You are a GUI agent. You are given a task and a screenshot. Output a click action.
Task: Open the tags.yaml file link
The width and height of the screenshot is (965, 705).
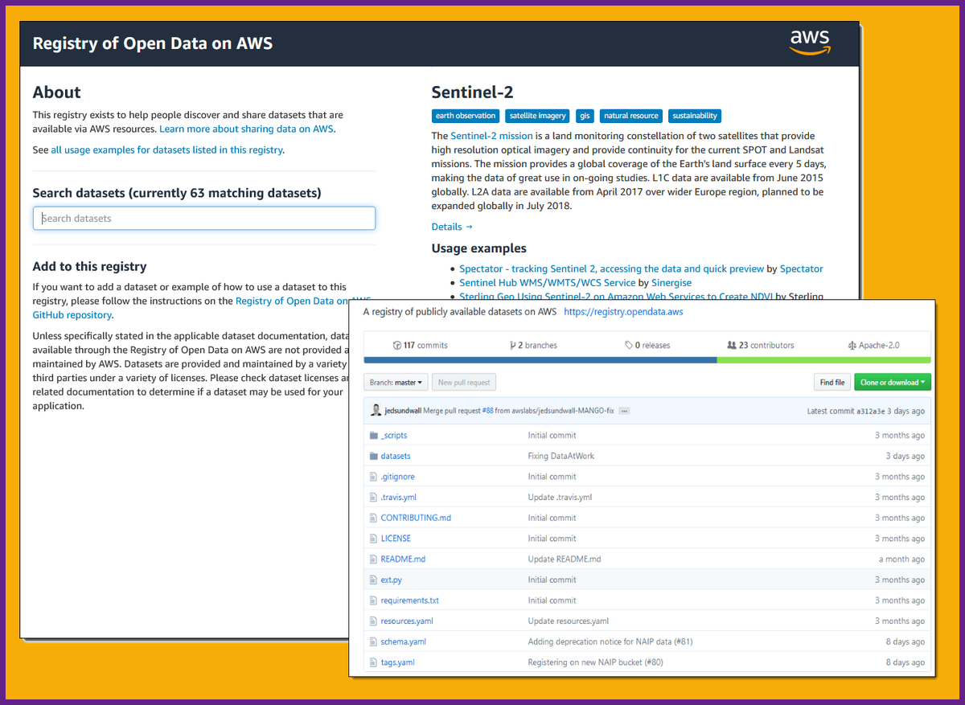398,662
